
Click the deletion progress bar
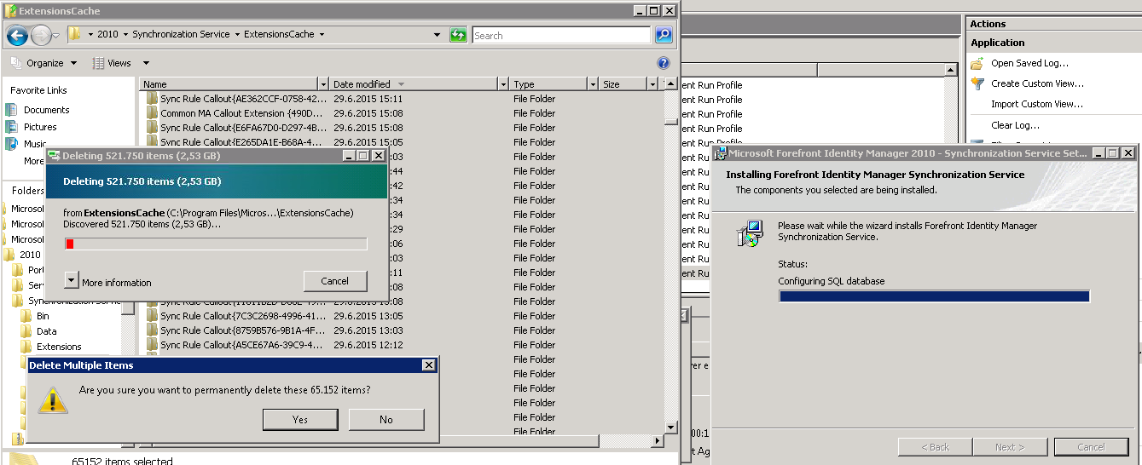pos(216,244)
